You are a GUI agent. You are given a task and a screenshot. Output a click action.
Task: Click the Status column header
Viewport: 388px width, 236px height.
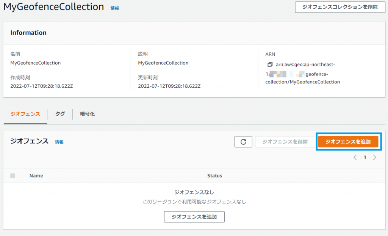pos(214,176)
